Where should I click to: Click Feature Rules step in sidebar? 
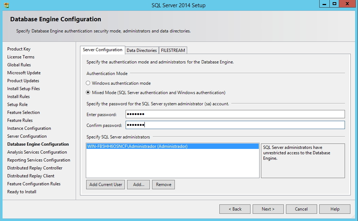point(20,120)
